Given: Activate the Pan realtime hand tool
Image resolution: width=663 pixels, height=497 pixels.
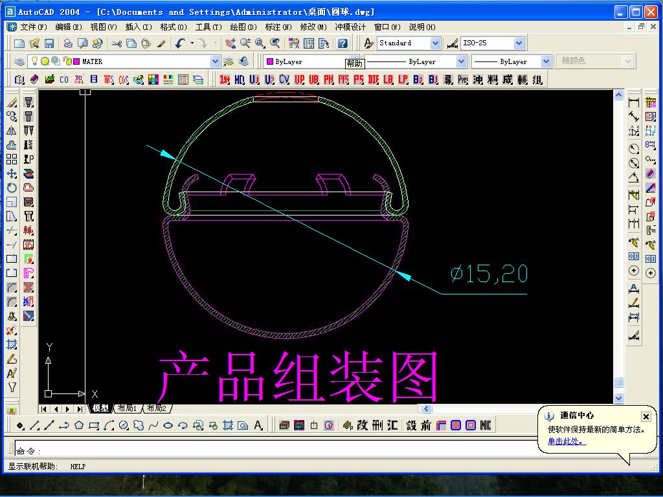Looking at the screenshot, I should coord(230,43).
